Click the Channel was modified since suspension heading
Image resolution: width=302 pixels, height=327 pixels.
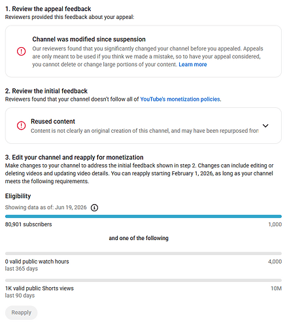(89, 39)
